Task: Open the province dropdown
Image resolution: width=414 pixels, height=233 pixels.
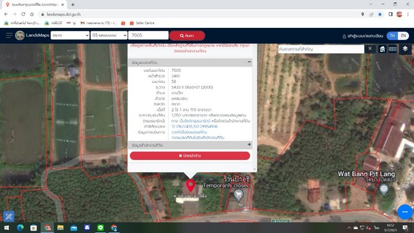Action: [70, 36]
